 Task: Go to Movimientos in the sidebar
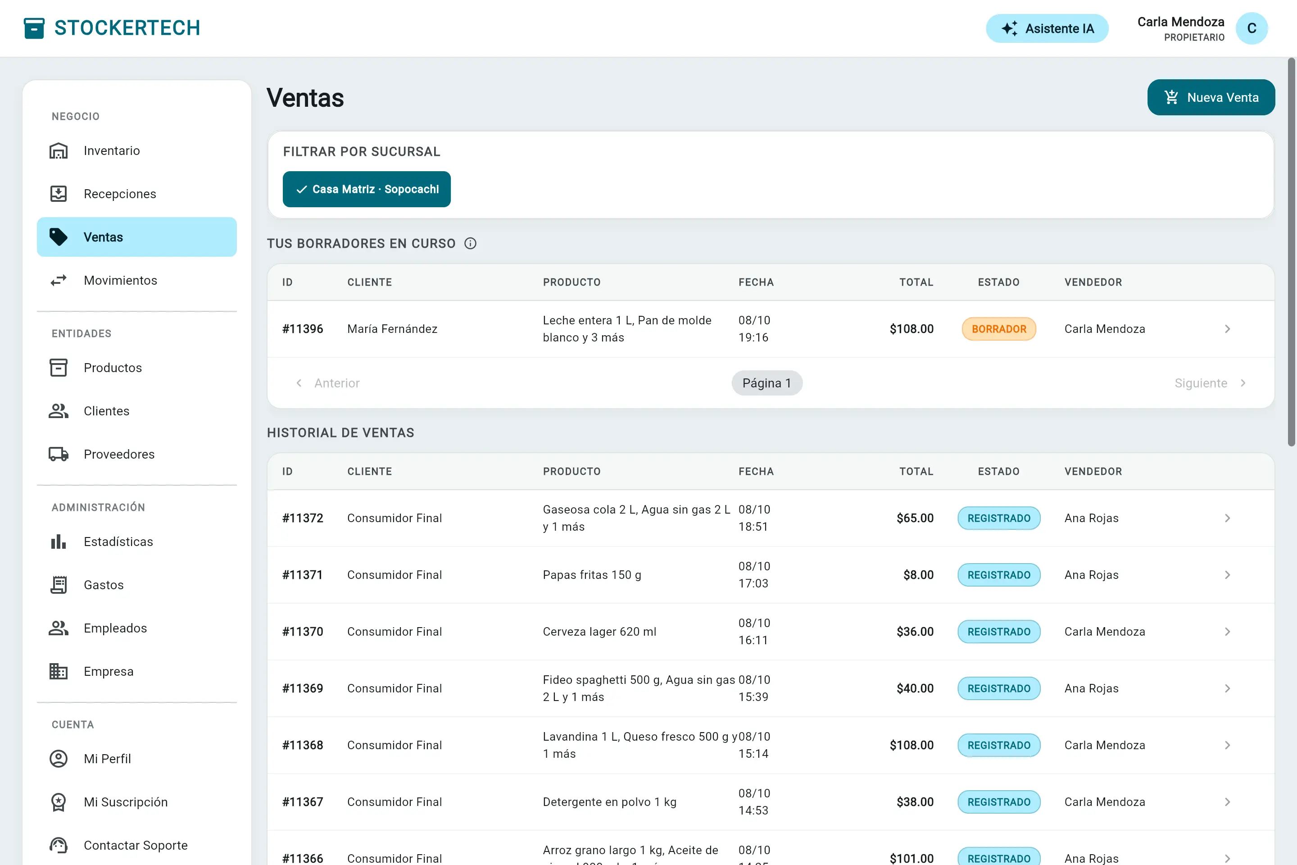(137, 280)
